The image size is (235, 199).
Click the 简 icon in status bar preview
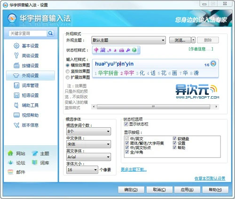click(103, 50)
